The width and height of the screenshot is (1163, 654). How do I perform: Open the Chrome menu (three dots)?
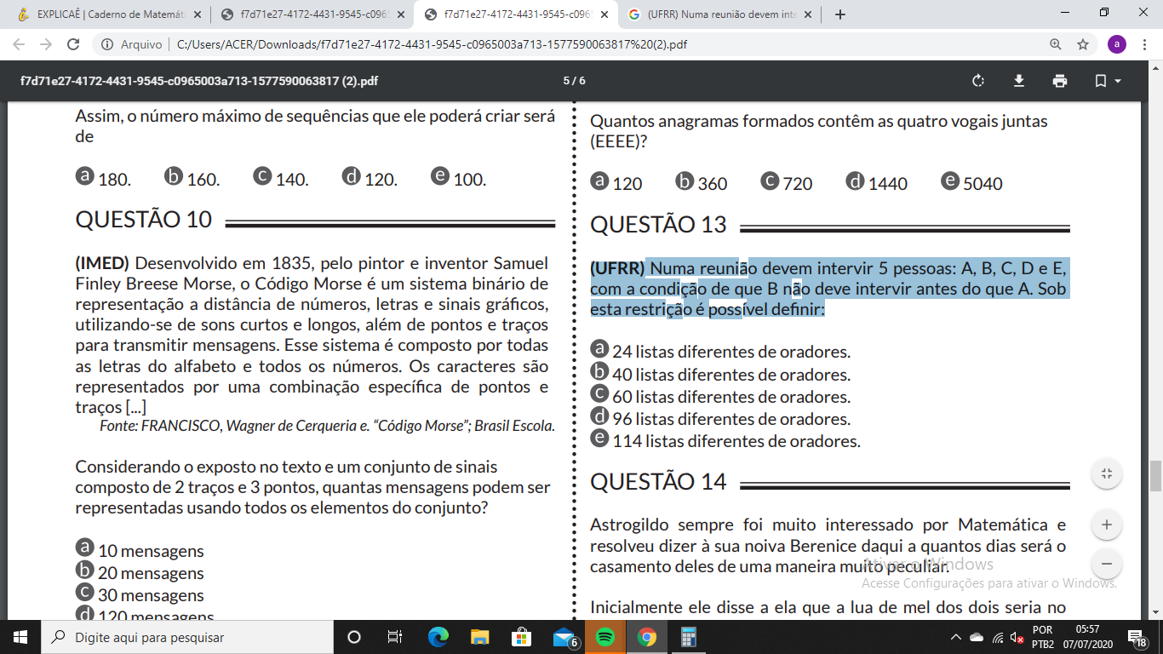pyautogui.click(x=1145, y=44)
